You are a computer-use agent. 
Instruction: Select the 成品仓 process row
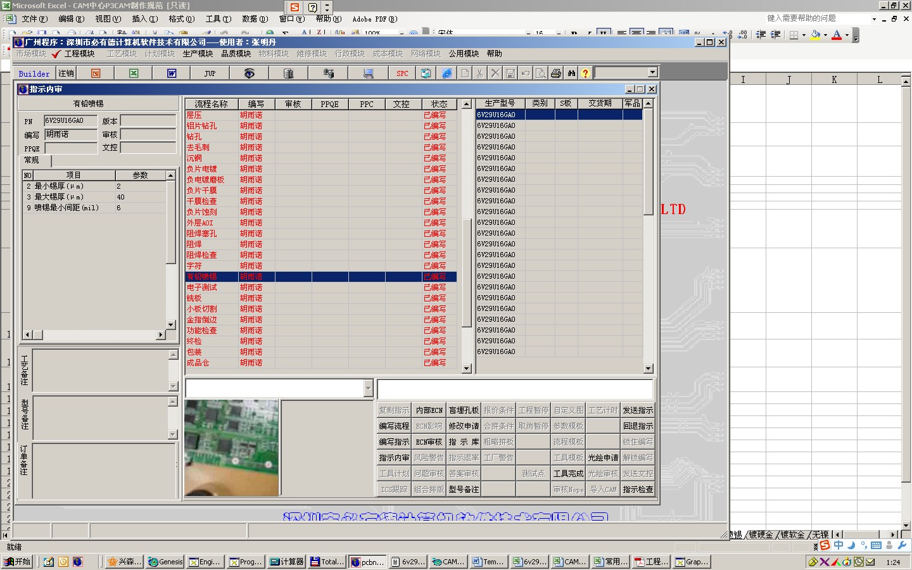[321, 363]
